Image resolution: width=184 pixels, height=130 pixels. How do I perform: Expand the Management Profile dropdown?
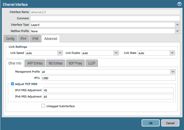point(173,72)
